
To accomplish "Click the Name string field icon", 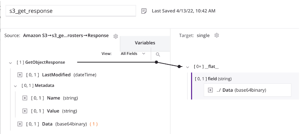I will click(x=25, y=98).
